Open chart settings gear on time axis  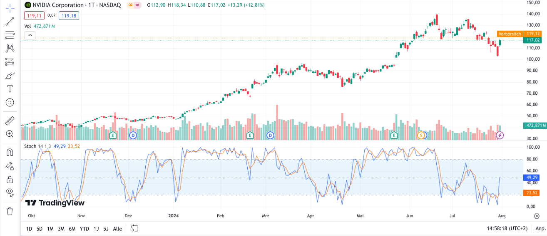tap(537, 216)
